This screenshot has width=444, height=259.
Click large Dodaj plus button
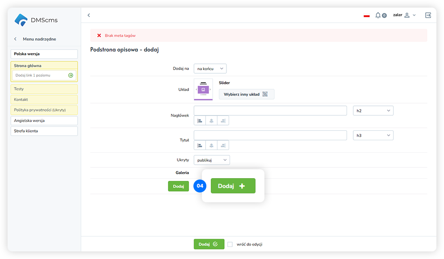pos(233,186)
